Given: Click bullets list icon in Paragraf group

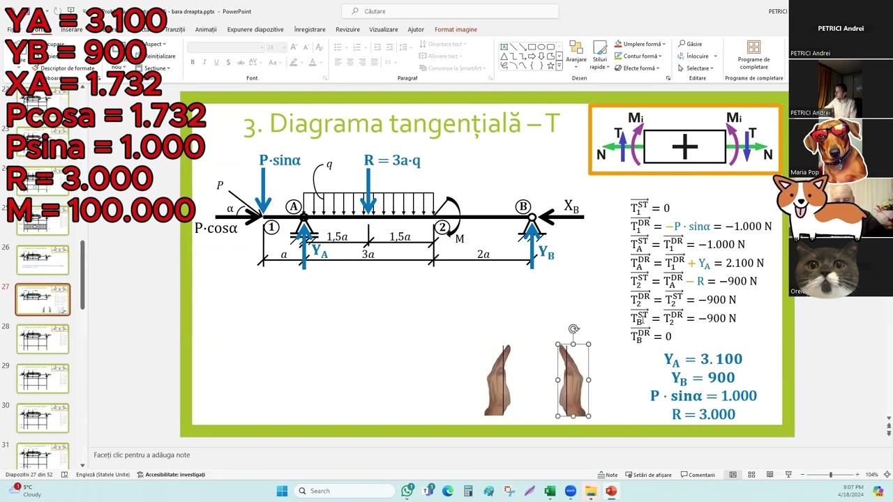Looking at the screenshot, I should coord(338,47).
